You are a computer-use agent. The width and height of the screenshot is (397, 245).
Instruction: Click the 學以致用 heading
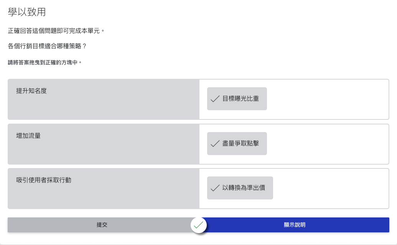tap(27, 12)
